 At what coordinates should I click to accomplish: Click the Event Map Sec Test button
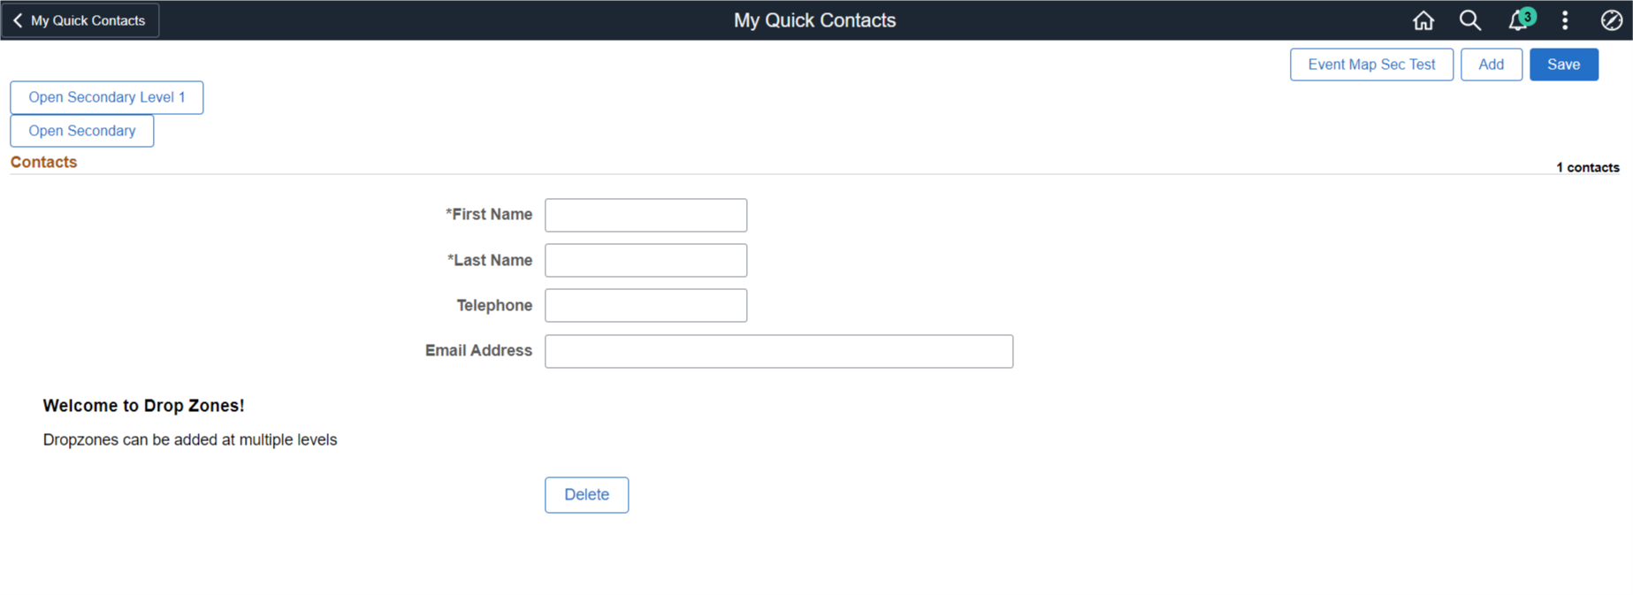[x=1370, y=65]
